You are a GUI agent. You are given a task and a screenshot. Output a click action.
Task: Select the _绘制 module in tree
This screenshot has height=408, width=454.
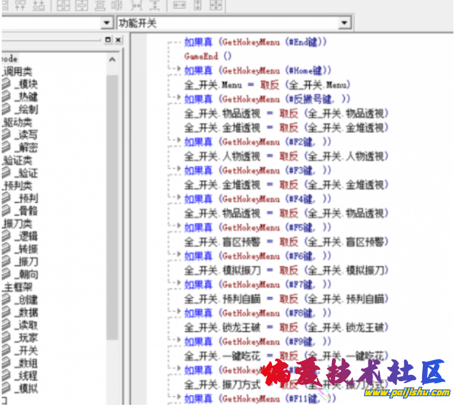tap(28, 109)
